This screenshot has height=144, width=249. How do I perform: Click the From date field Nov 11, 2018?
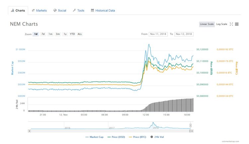coord(158,34)
